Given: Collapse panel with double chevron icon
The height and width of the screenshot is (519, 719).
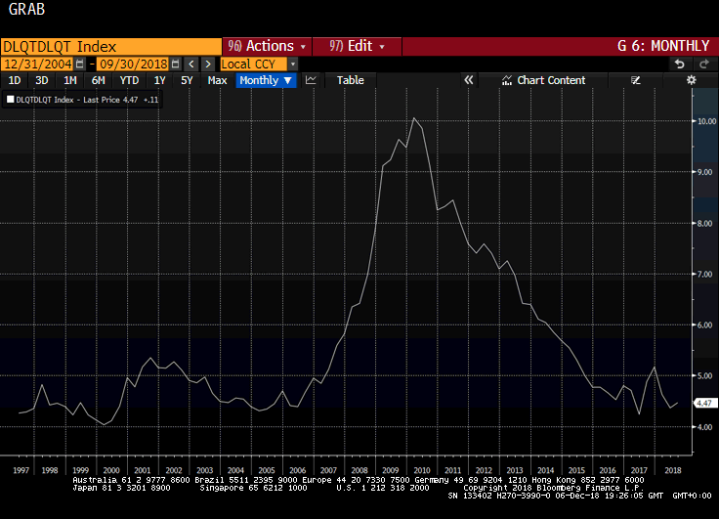Looking at the screenshot, I should (469, 80).
